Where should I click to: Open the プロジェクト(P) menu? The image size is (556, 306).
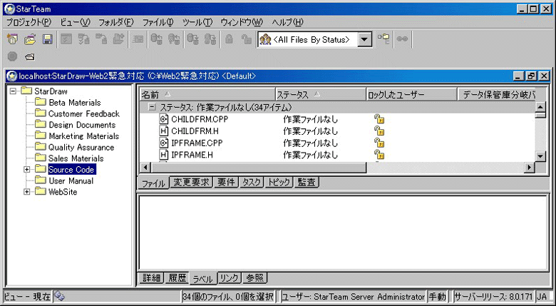pyautogui.click(x=29, y=22)
